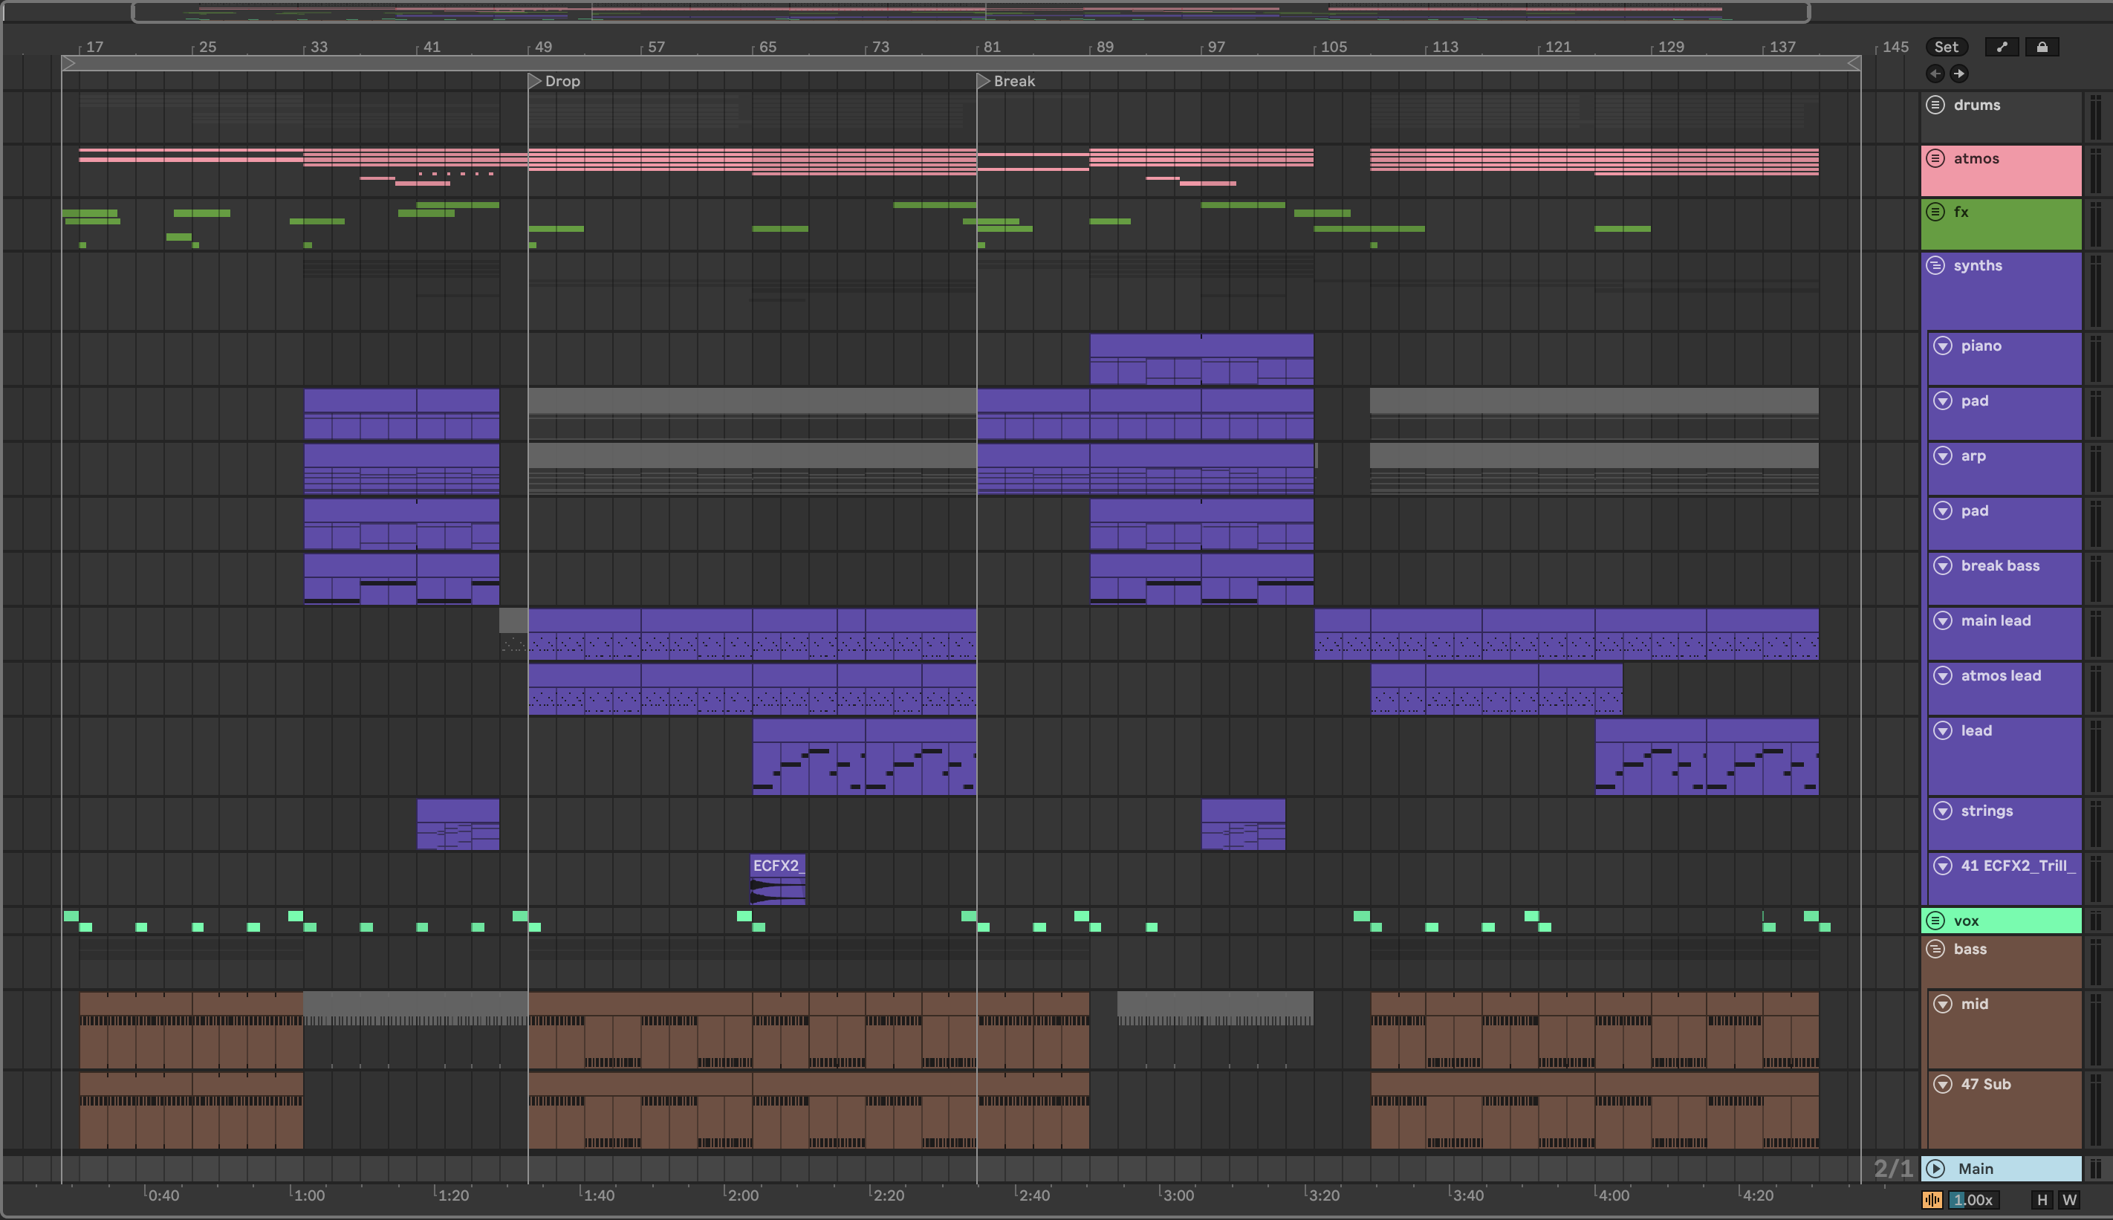Screen dimensions: 2113x1220
Task: Jump to previous locator arrow
Action: click(x=1935, y=74)
